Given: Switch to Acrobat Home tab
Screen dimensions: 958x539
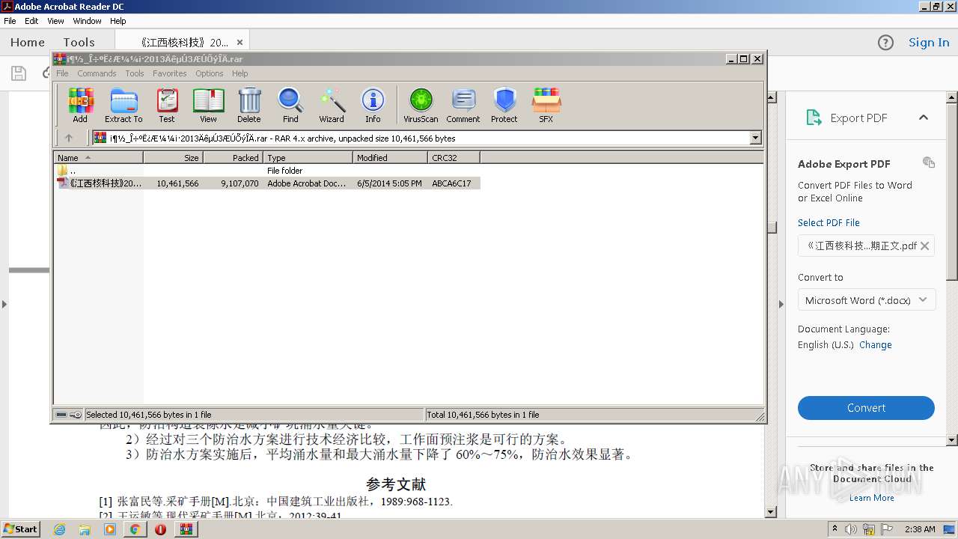Looking at the screenshot, I should (x=28, y=42).
